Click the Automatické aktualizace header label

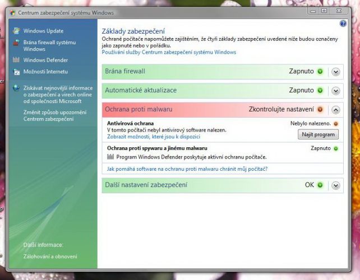point(141,90)
